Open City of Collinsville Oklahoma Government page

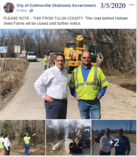pyautogui.click(x=56, y=5)
